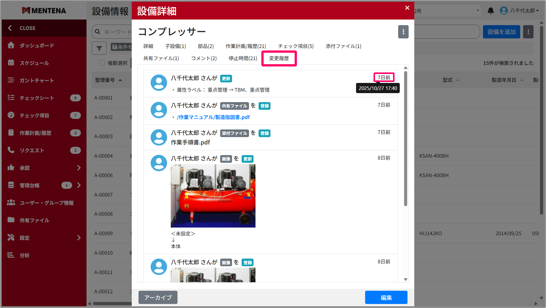Switch to the 変更履歴 tab
546x308 pixels.
click(x=279, y=58)
